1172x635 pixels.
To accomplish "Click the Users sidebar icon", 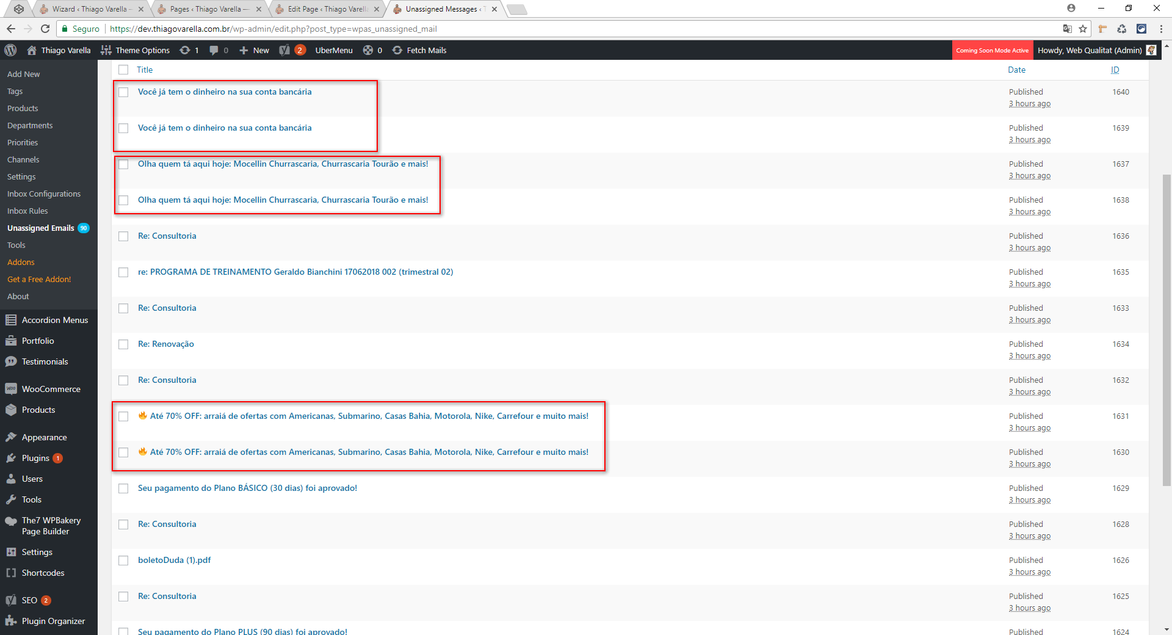I will pyautogui.click(x=11, y=479).
